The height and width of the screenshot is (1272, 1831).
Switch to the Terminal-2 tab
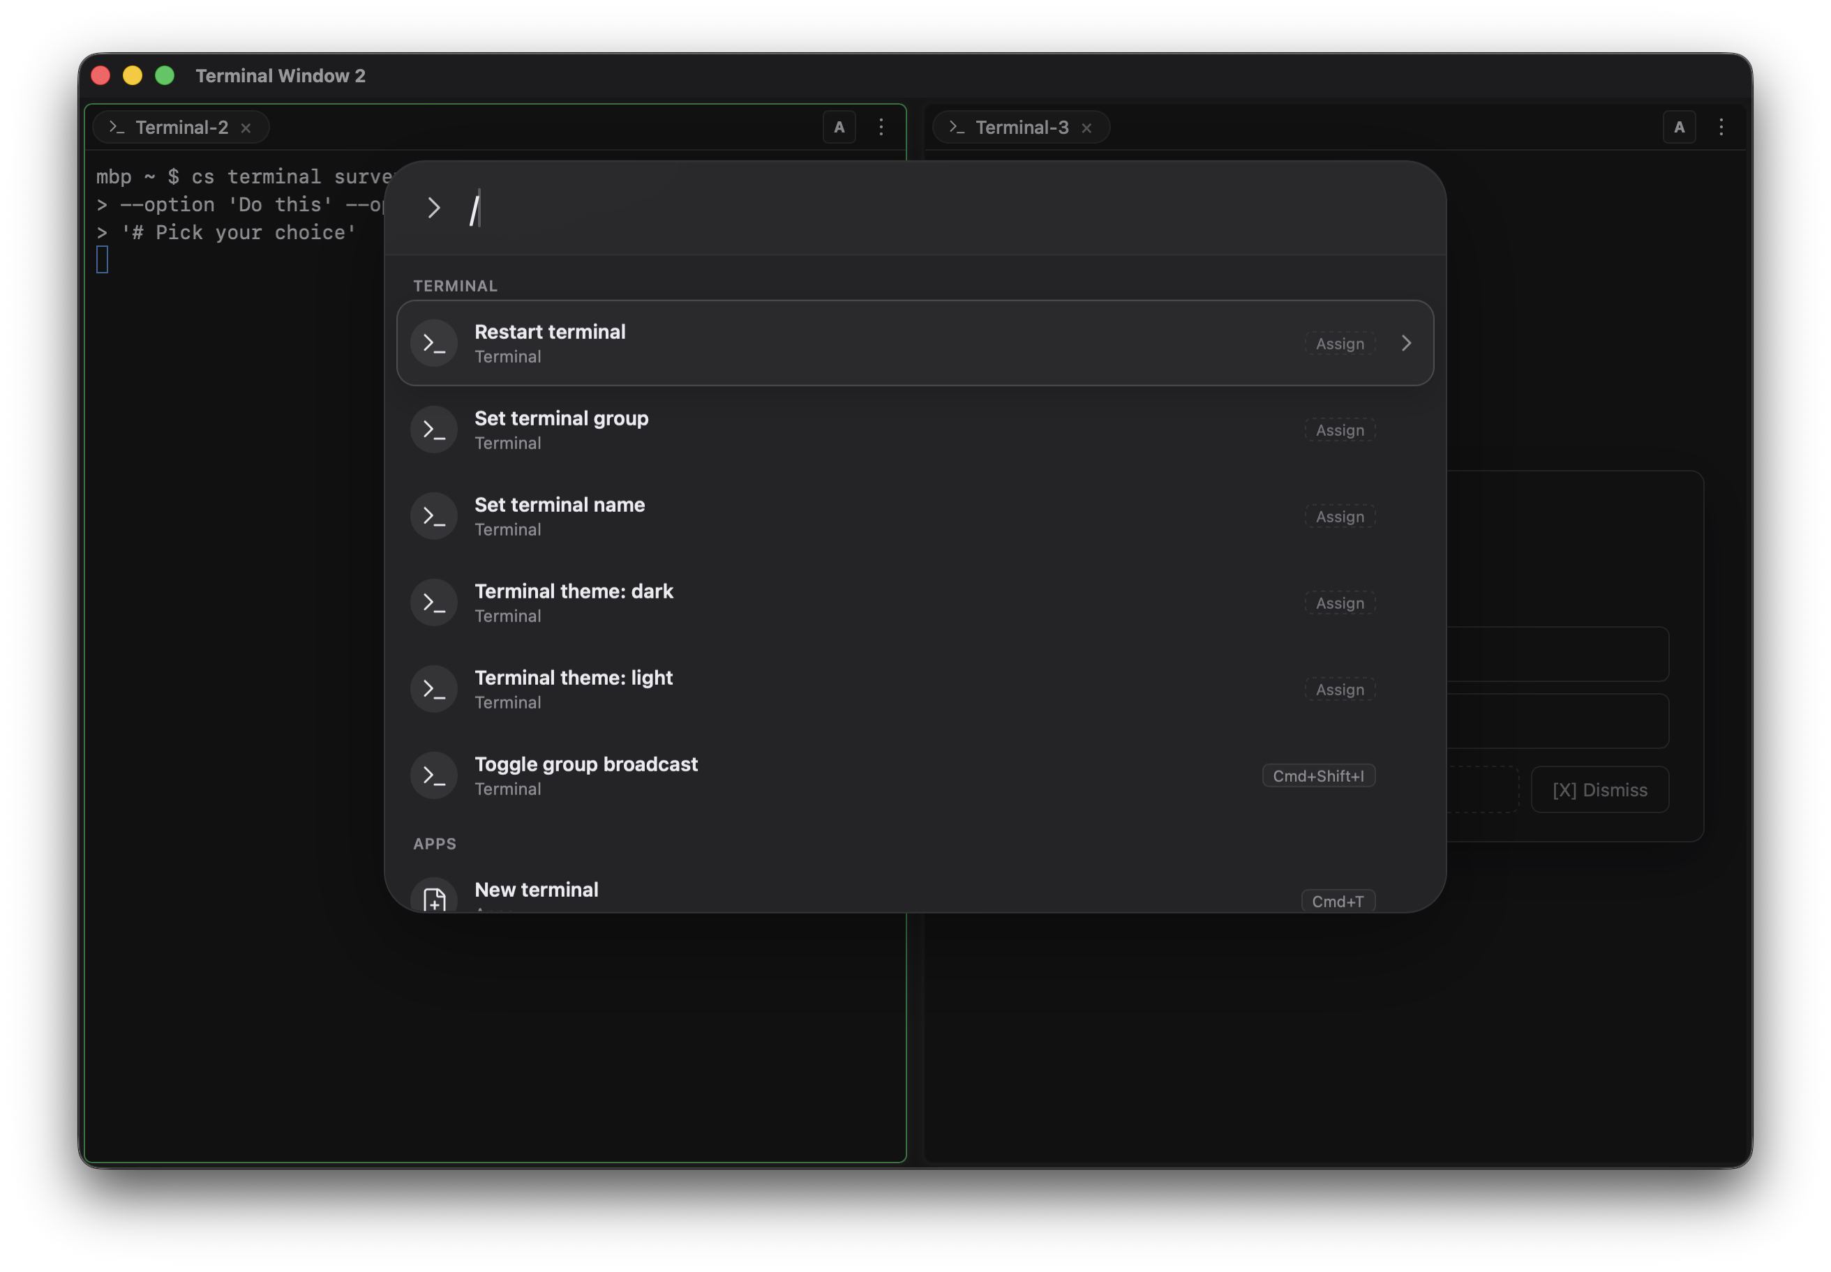[x=181, y=128]
